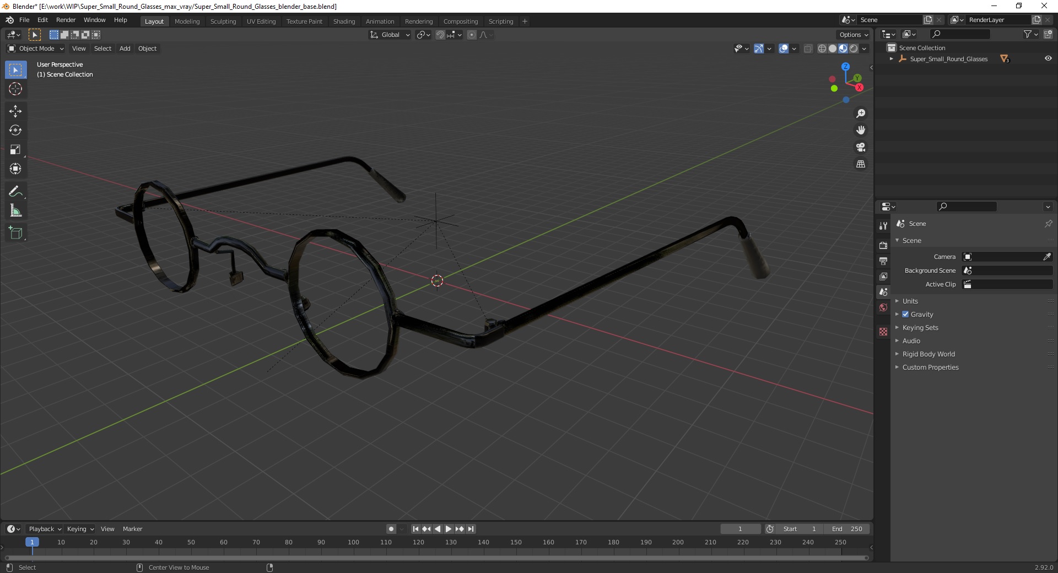The image size is (1058, 573).
Task: Select the Cursor tool in the toolbar
Action: [15, 89]
